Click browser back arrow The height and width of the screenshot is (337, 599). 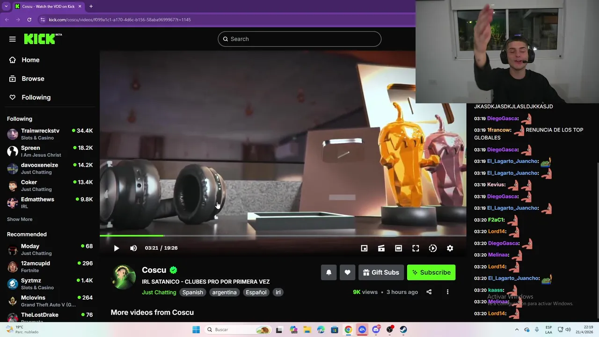[7, 20]
